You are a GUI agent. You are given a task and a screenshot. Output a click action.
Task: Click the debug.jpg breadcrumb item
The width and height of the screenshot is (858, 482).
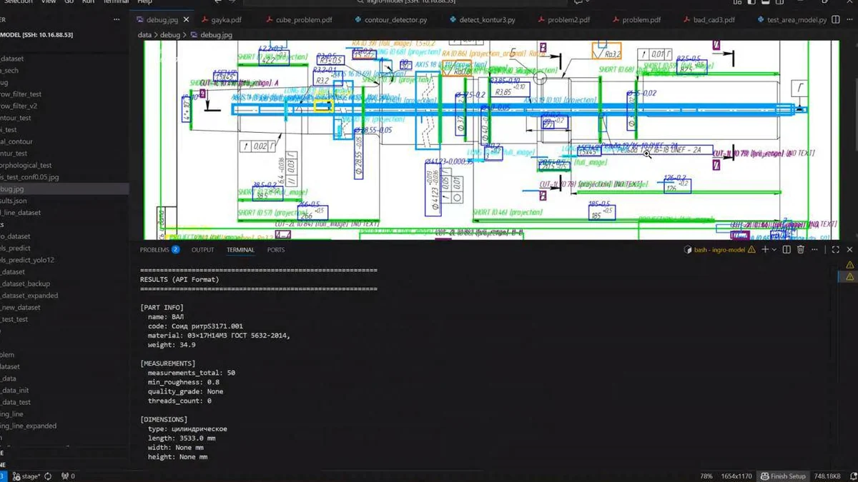211,34
